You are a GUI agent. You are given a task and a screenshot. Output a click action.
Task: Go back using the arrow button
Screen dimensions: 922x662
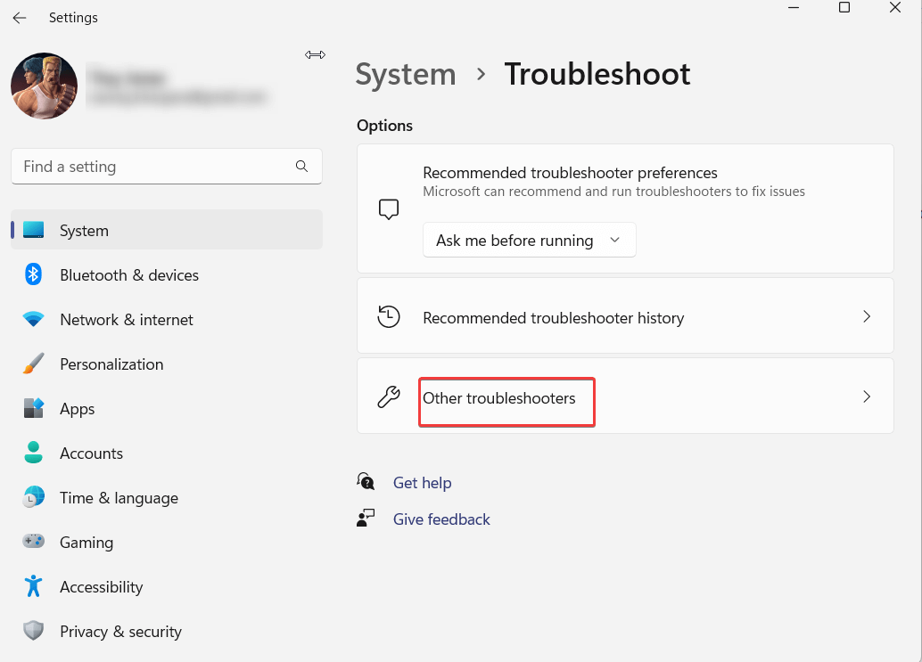coord(19,17)
